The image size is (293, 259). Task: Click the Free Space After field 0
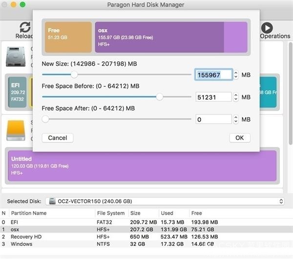pos(213,119)
